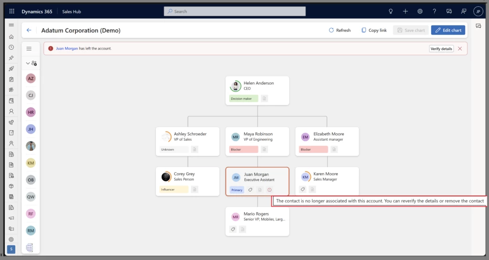Open the notes icon on Elizabeth Moore card
The width and height of the screenshot is (489, 260).
click(334, 149)
